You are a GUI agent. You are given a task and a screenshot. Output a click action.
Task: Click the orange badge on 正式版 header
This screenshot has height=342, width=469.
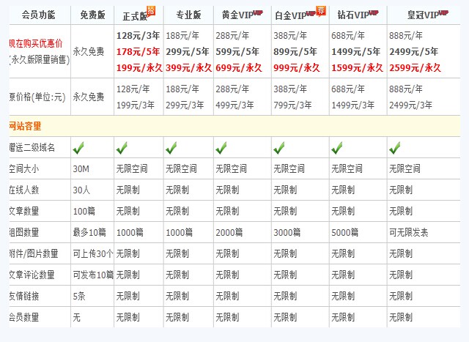pyautogui.click(x=151, y=10)
